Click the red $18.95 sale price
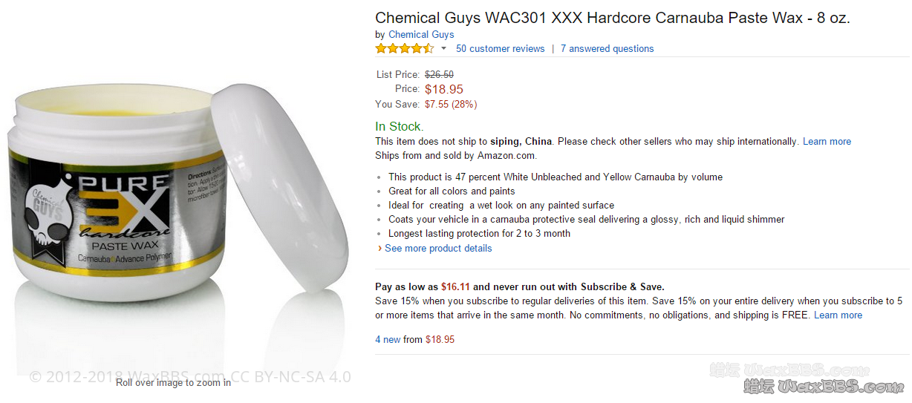The image size is (912, 403). click(444, 90)
